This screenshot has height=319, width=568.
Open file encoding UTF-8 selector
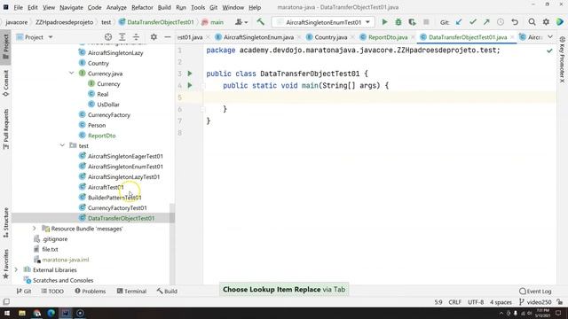point(476,302)
